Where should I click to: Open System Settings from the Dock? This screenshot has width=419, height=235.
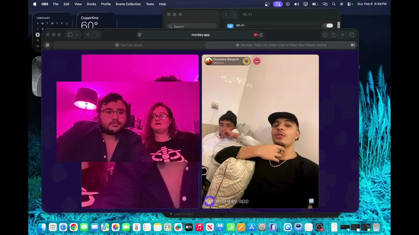click(x=262, y=227)
